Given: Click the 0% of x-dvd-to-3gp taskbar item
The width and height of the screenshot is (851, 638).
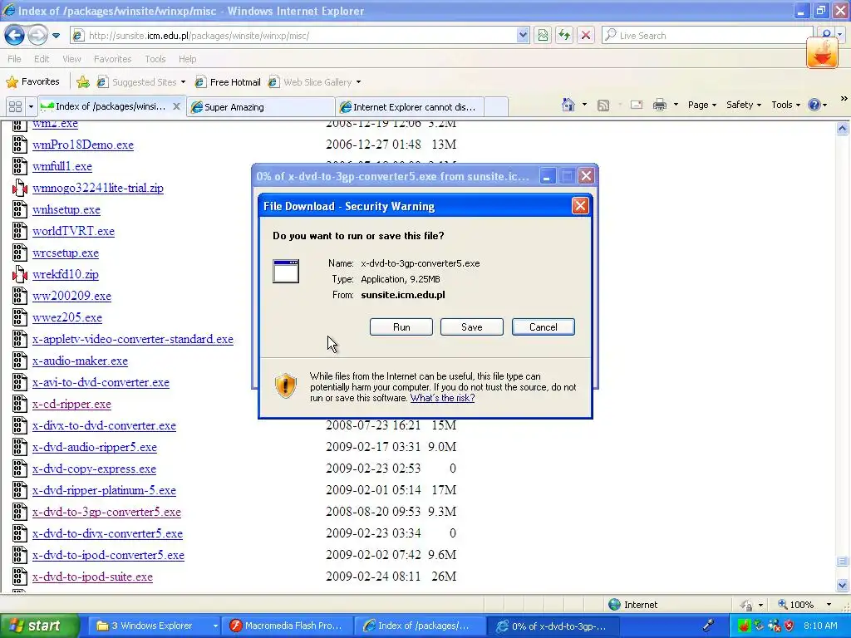Looking at the screenshot, I should (x=554, y=626).
